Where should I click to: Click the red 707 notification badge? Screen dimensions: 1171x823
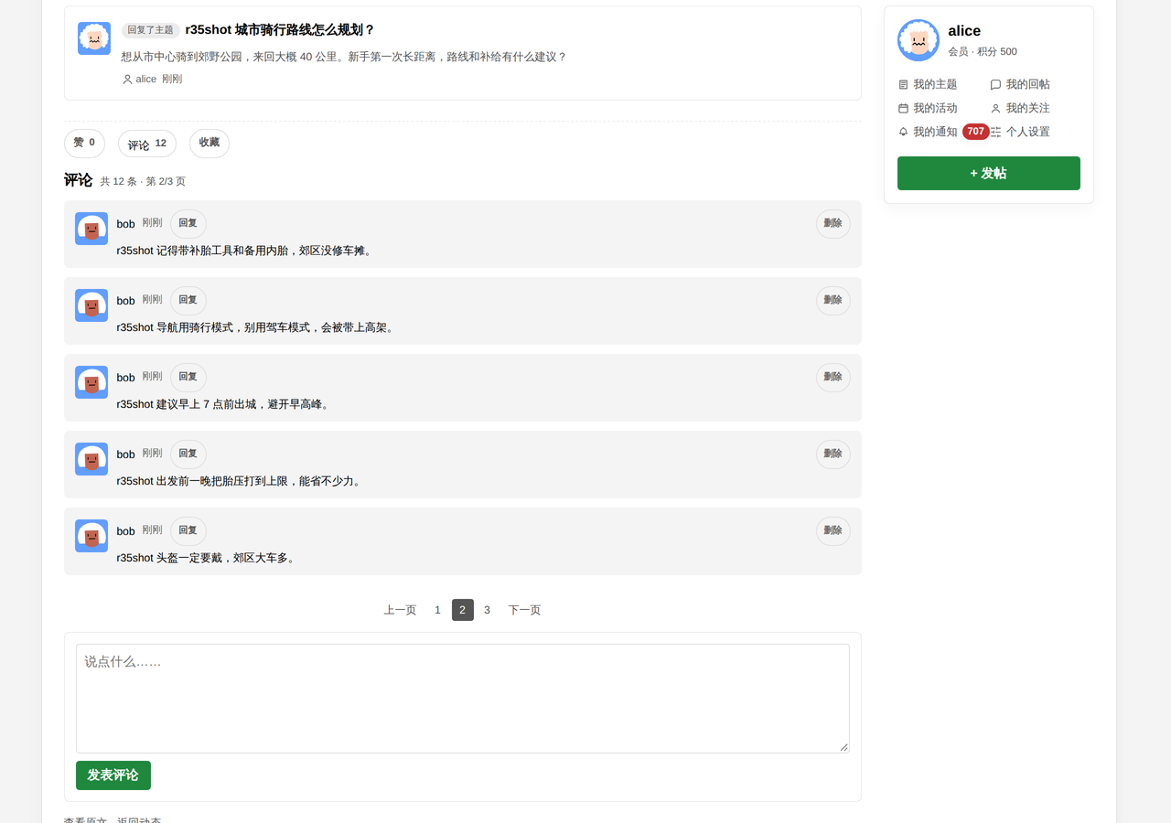pos(976,132)
